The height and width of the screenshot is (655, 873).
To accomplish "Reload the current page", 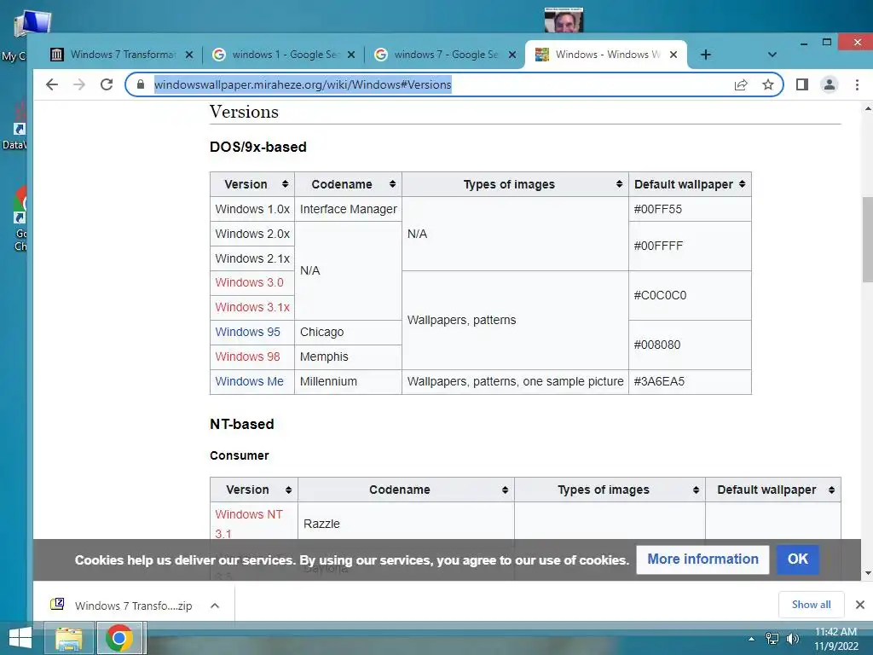I will (x=107, y=84).
